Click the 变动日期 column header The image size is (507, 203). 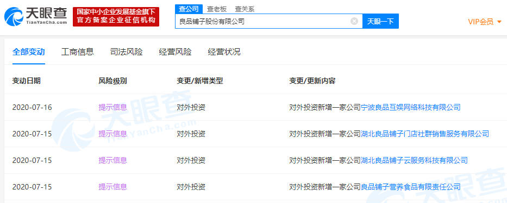pyautogui.click(x=27, y=81)
